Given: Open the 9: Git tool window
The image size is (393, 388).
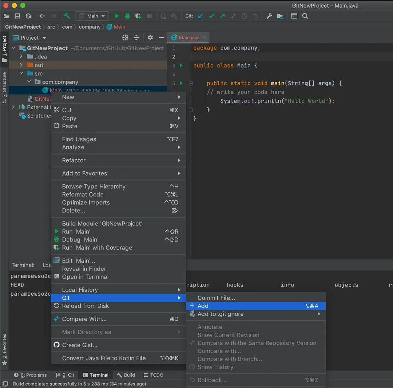Looking at the screenshot, I should pyautogui.click(x=65, y=375).
